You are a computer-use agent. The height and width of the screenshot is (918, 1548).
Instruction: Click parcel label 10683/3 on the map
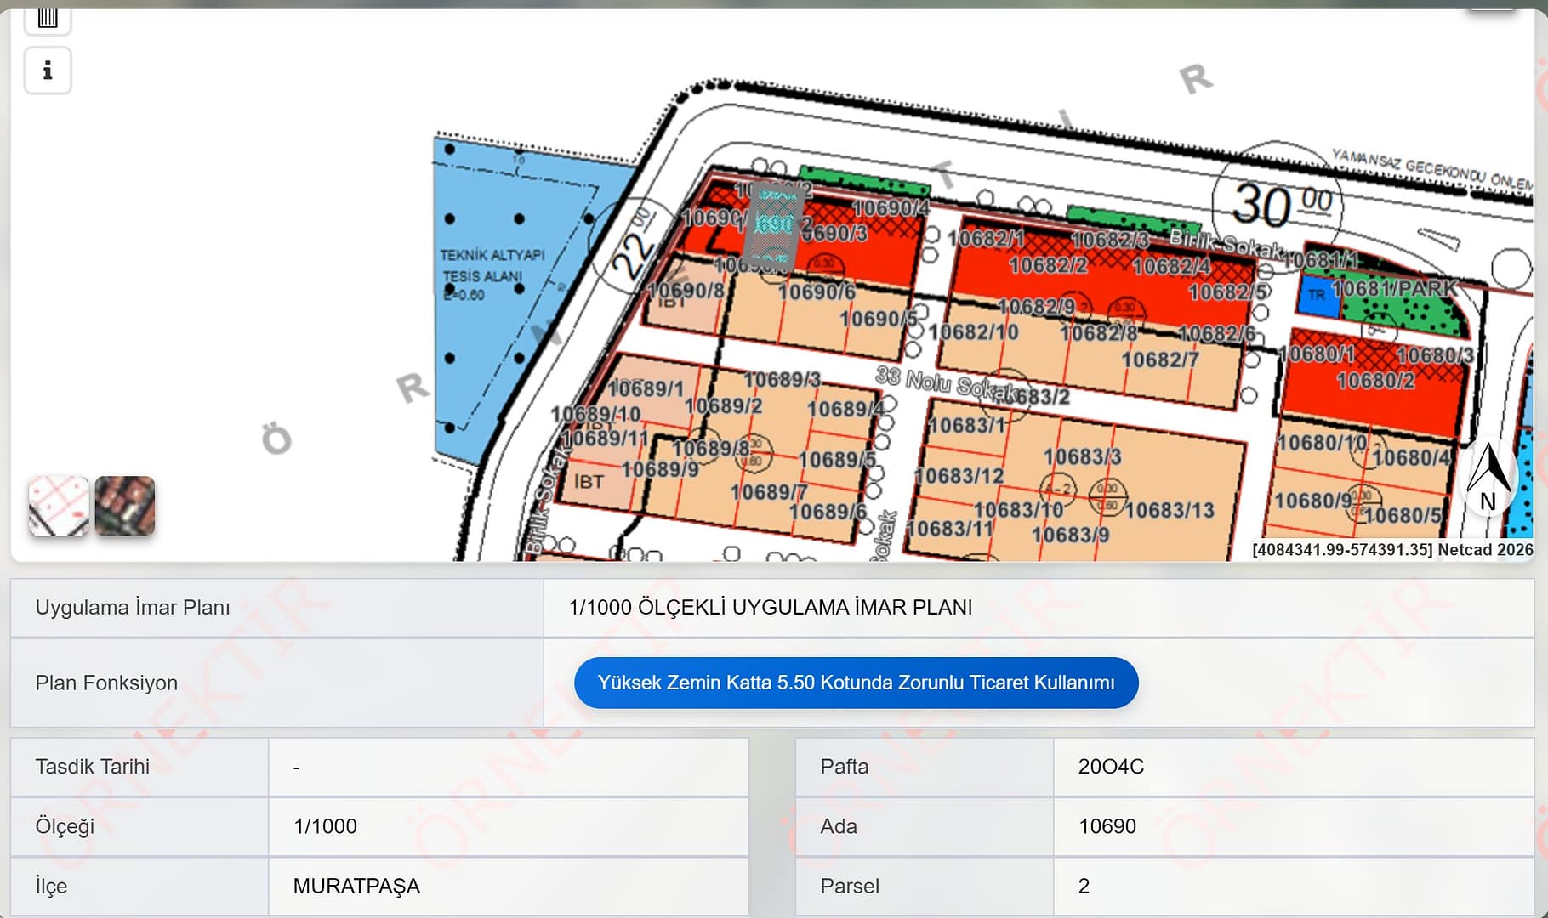coord(1082,457)
